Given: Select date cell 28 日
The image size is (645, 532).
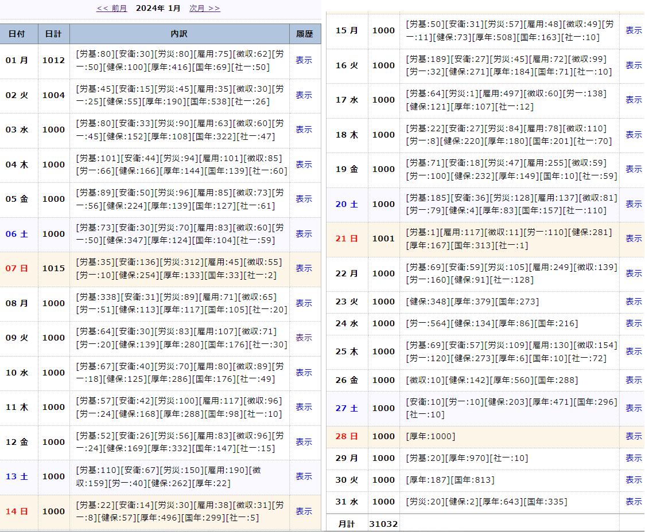Looking at the screenshot, I should click(x=347, y=437).
